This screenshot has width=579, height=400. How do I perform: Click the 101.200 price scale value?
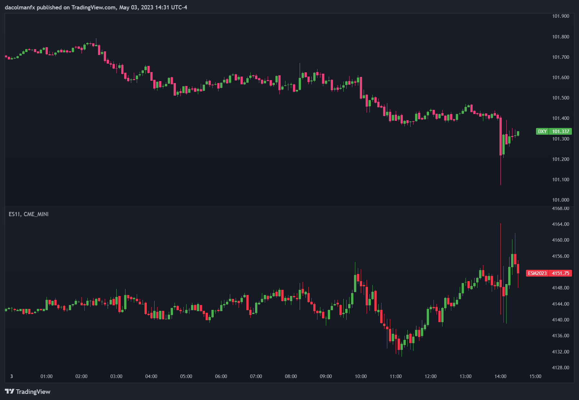561,159
